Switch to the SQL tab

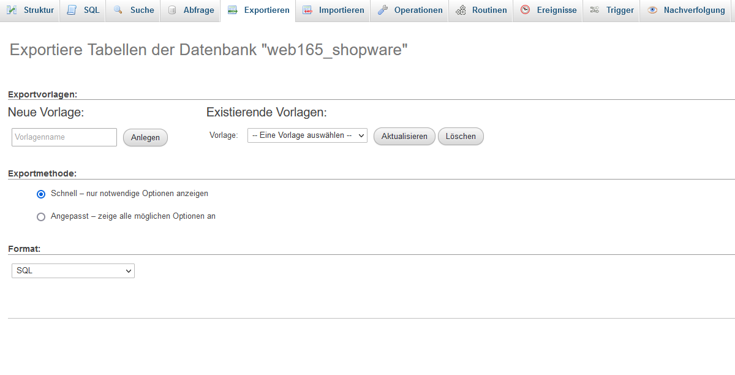click(x=83, y=10)
